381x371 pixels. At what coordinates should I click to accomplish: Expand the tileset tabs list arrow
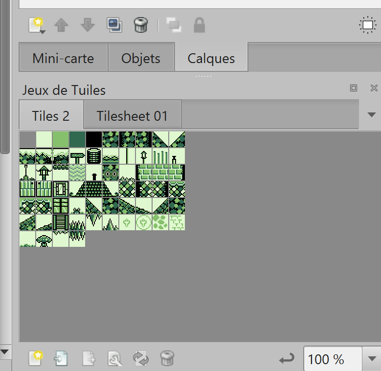[x=371, y=115]
